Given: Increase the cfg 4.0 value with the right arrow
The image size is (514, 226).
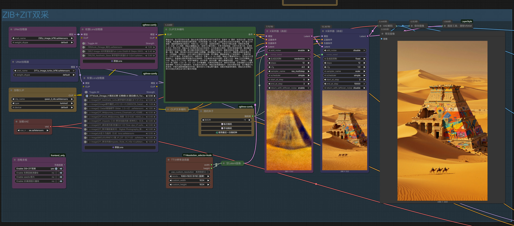Looking at the screenshot, I should (309, 67).
